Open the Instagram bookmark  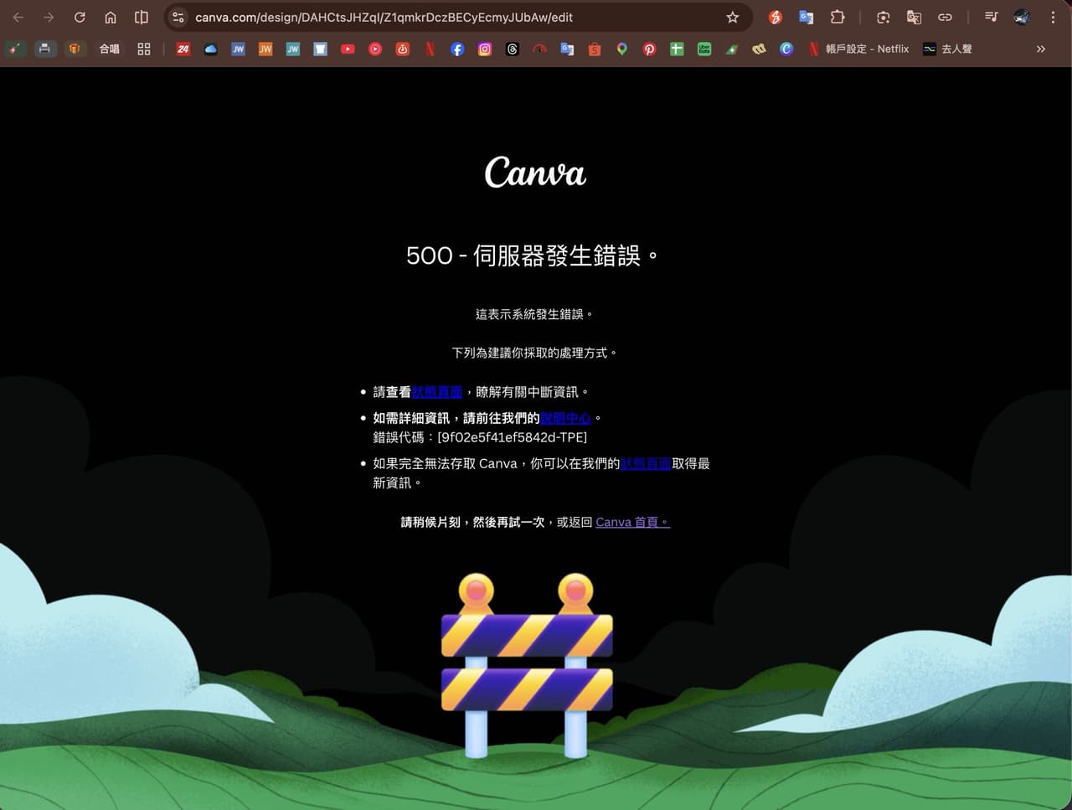[x=485, y=49]
